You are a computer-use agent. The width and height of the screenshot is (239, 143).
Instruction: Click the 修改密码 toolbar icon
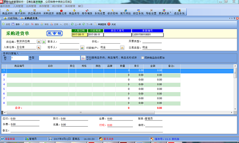[112, 12]
